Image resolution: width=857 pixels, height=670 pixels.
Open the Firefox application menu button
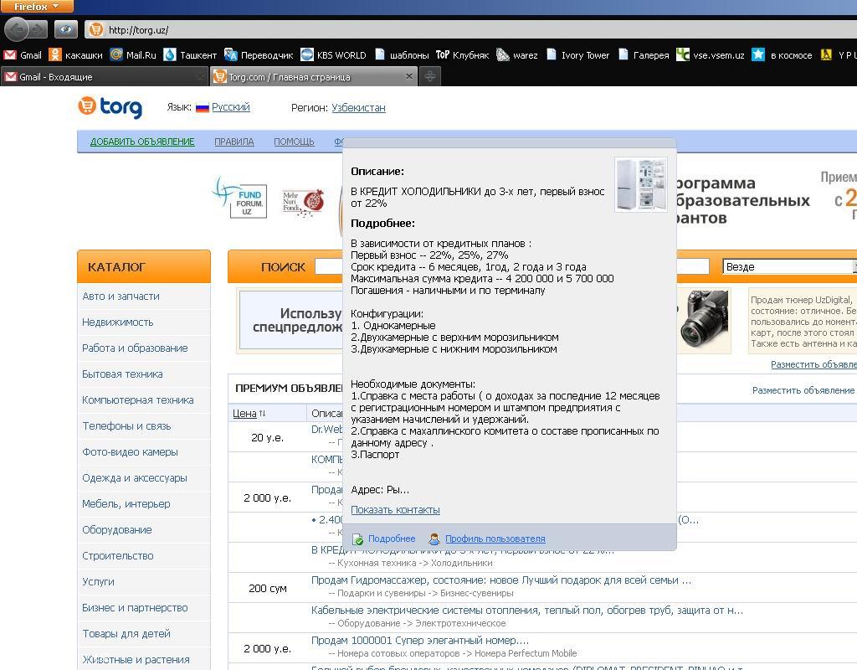tap(37, 7)
